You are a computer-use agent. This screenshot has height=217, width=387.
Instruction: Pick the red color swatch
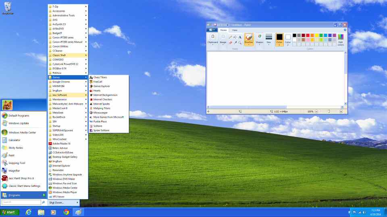pos(308,35)
